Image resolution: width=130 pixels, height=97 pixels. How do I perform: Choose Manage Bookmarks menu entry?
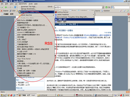(37, 9)
